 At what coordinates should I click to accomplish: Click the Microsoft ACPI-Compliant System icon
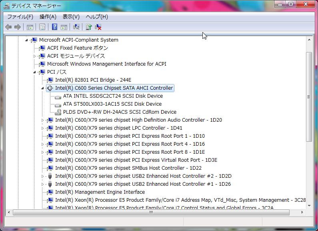pyautogui.click(x=34, y=40)
